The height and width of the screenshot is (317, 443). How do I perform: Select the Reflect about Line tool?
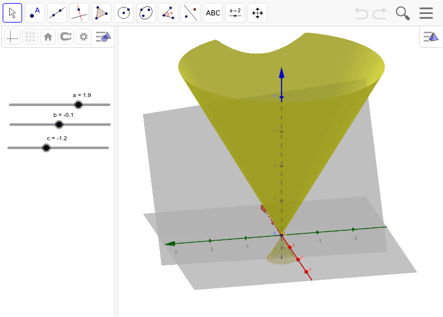click(x=191, y=13)
